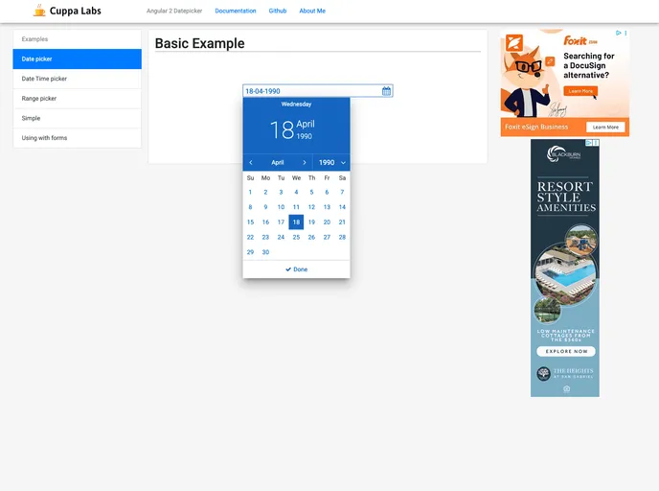Pick day 7 in the calendar
Screen dimensions: 659x491
click(x=342, y=193)
